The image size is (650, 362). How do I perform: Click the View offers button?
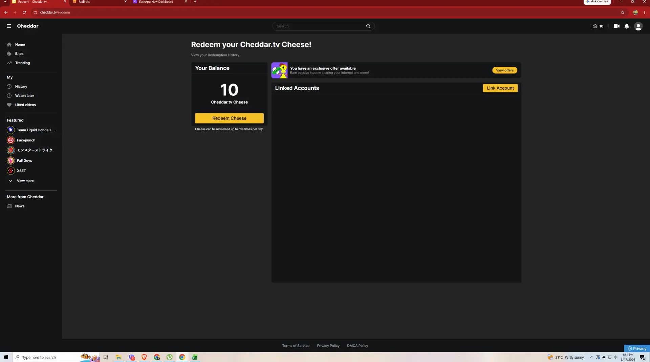[504, 70]
